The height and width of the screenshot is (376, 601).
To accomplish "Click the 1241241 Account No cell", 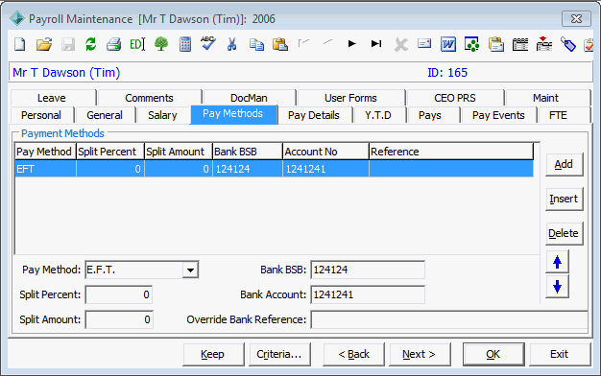I will (x=325, y=169).
